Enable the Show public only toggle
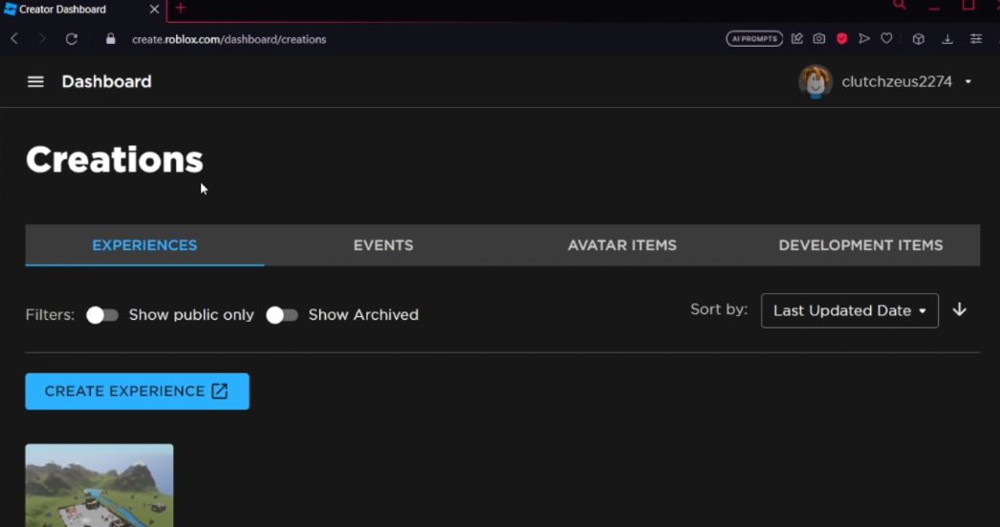Viewport: 1000px width, 527px height. (102, 315)
